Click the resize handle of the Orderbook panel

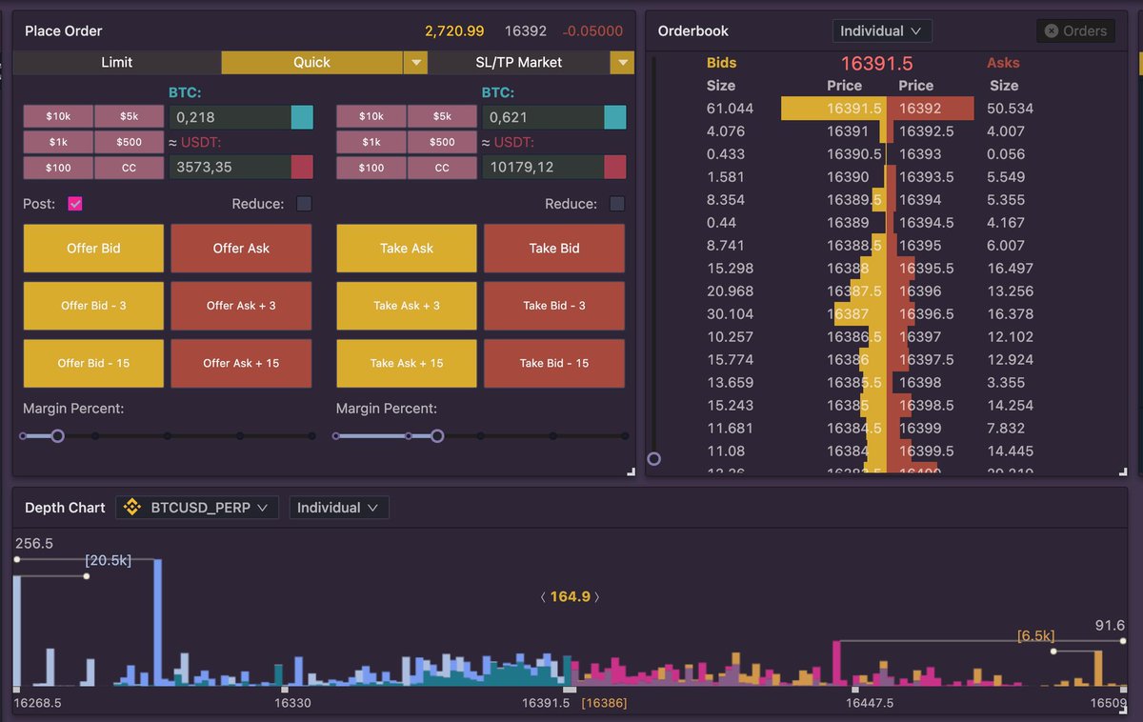click(1123, 471)
